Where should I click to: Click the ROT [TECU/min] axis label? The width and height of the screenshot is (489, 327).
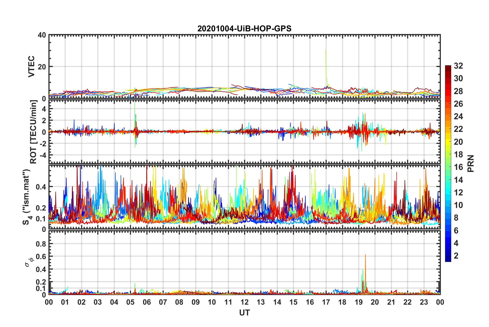pyautogui.click(x=33, y=132)
